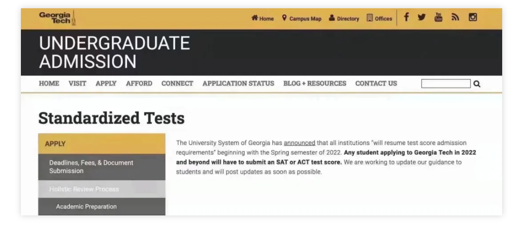Open the Twitter social icon
The height and width of the screenshot is (230, 526).
click(x=421, y=18)
